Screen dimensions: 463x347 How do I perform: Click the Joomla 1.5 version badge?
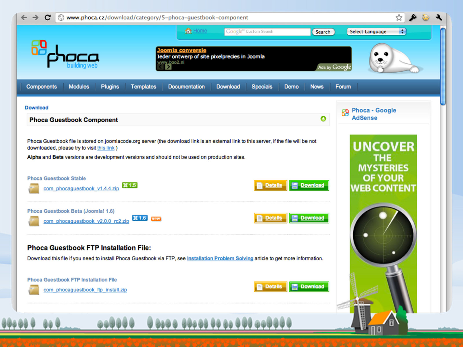tap(130, 185)
